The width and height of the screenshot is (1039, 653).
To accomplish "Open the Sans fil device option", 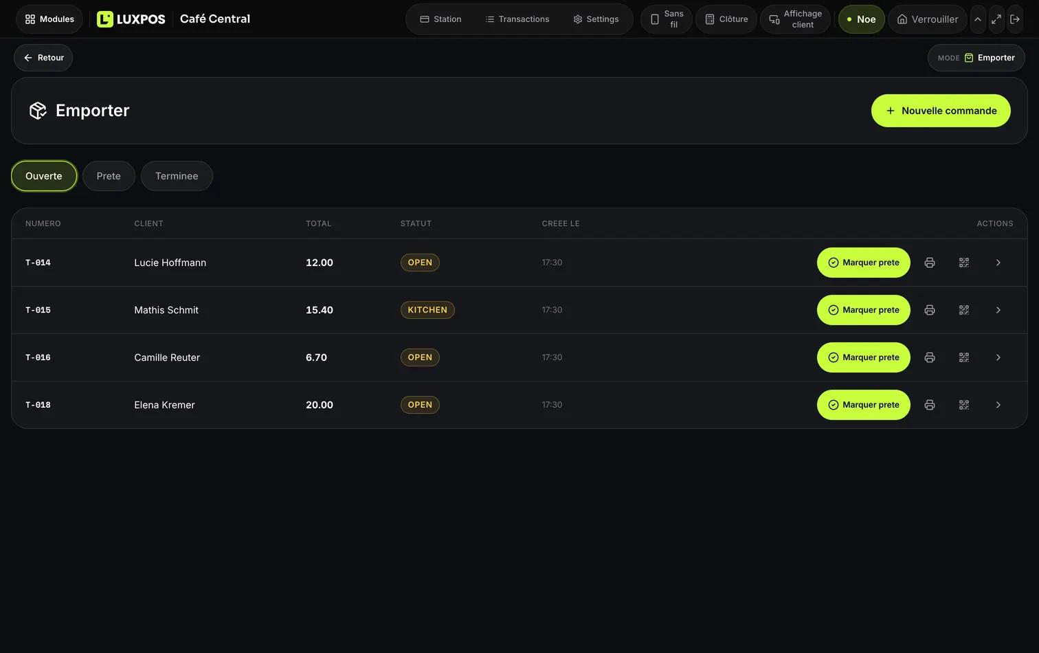I will [x=667, y=19].
